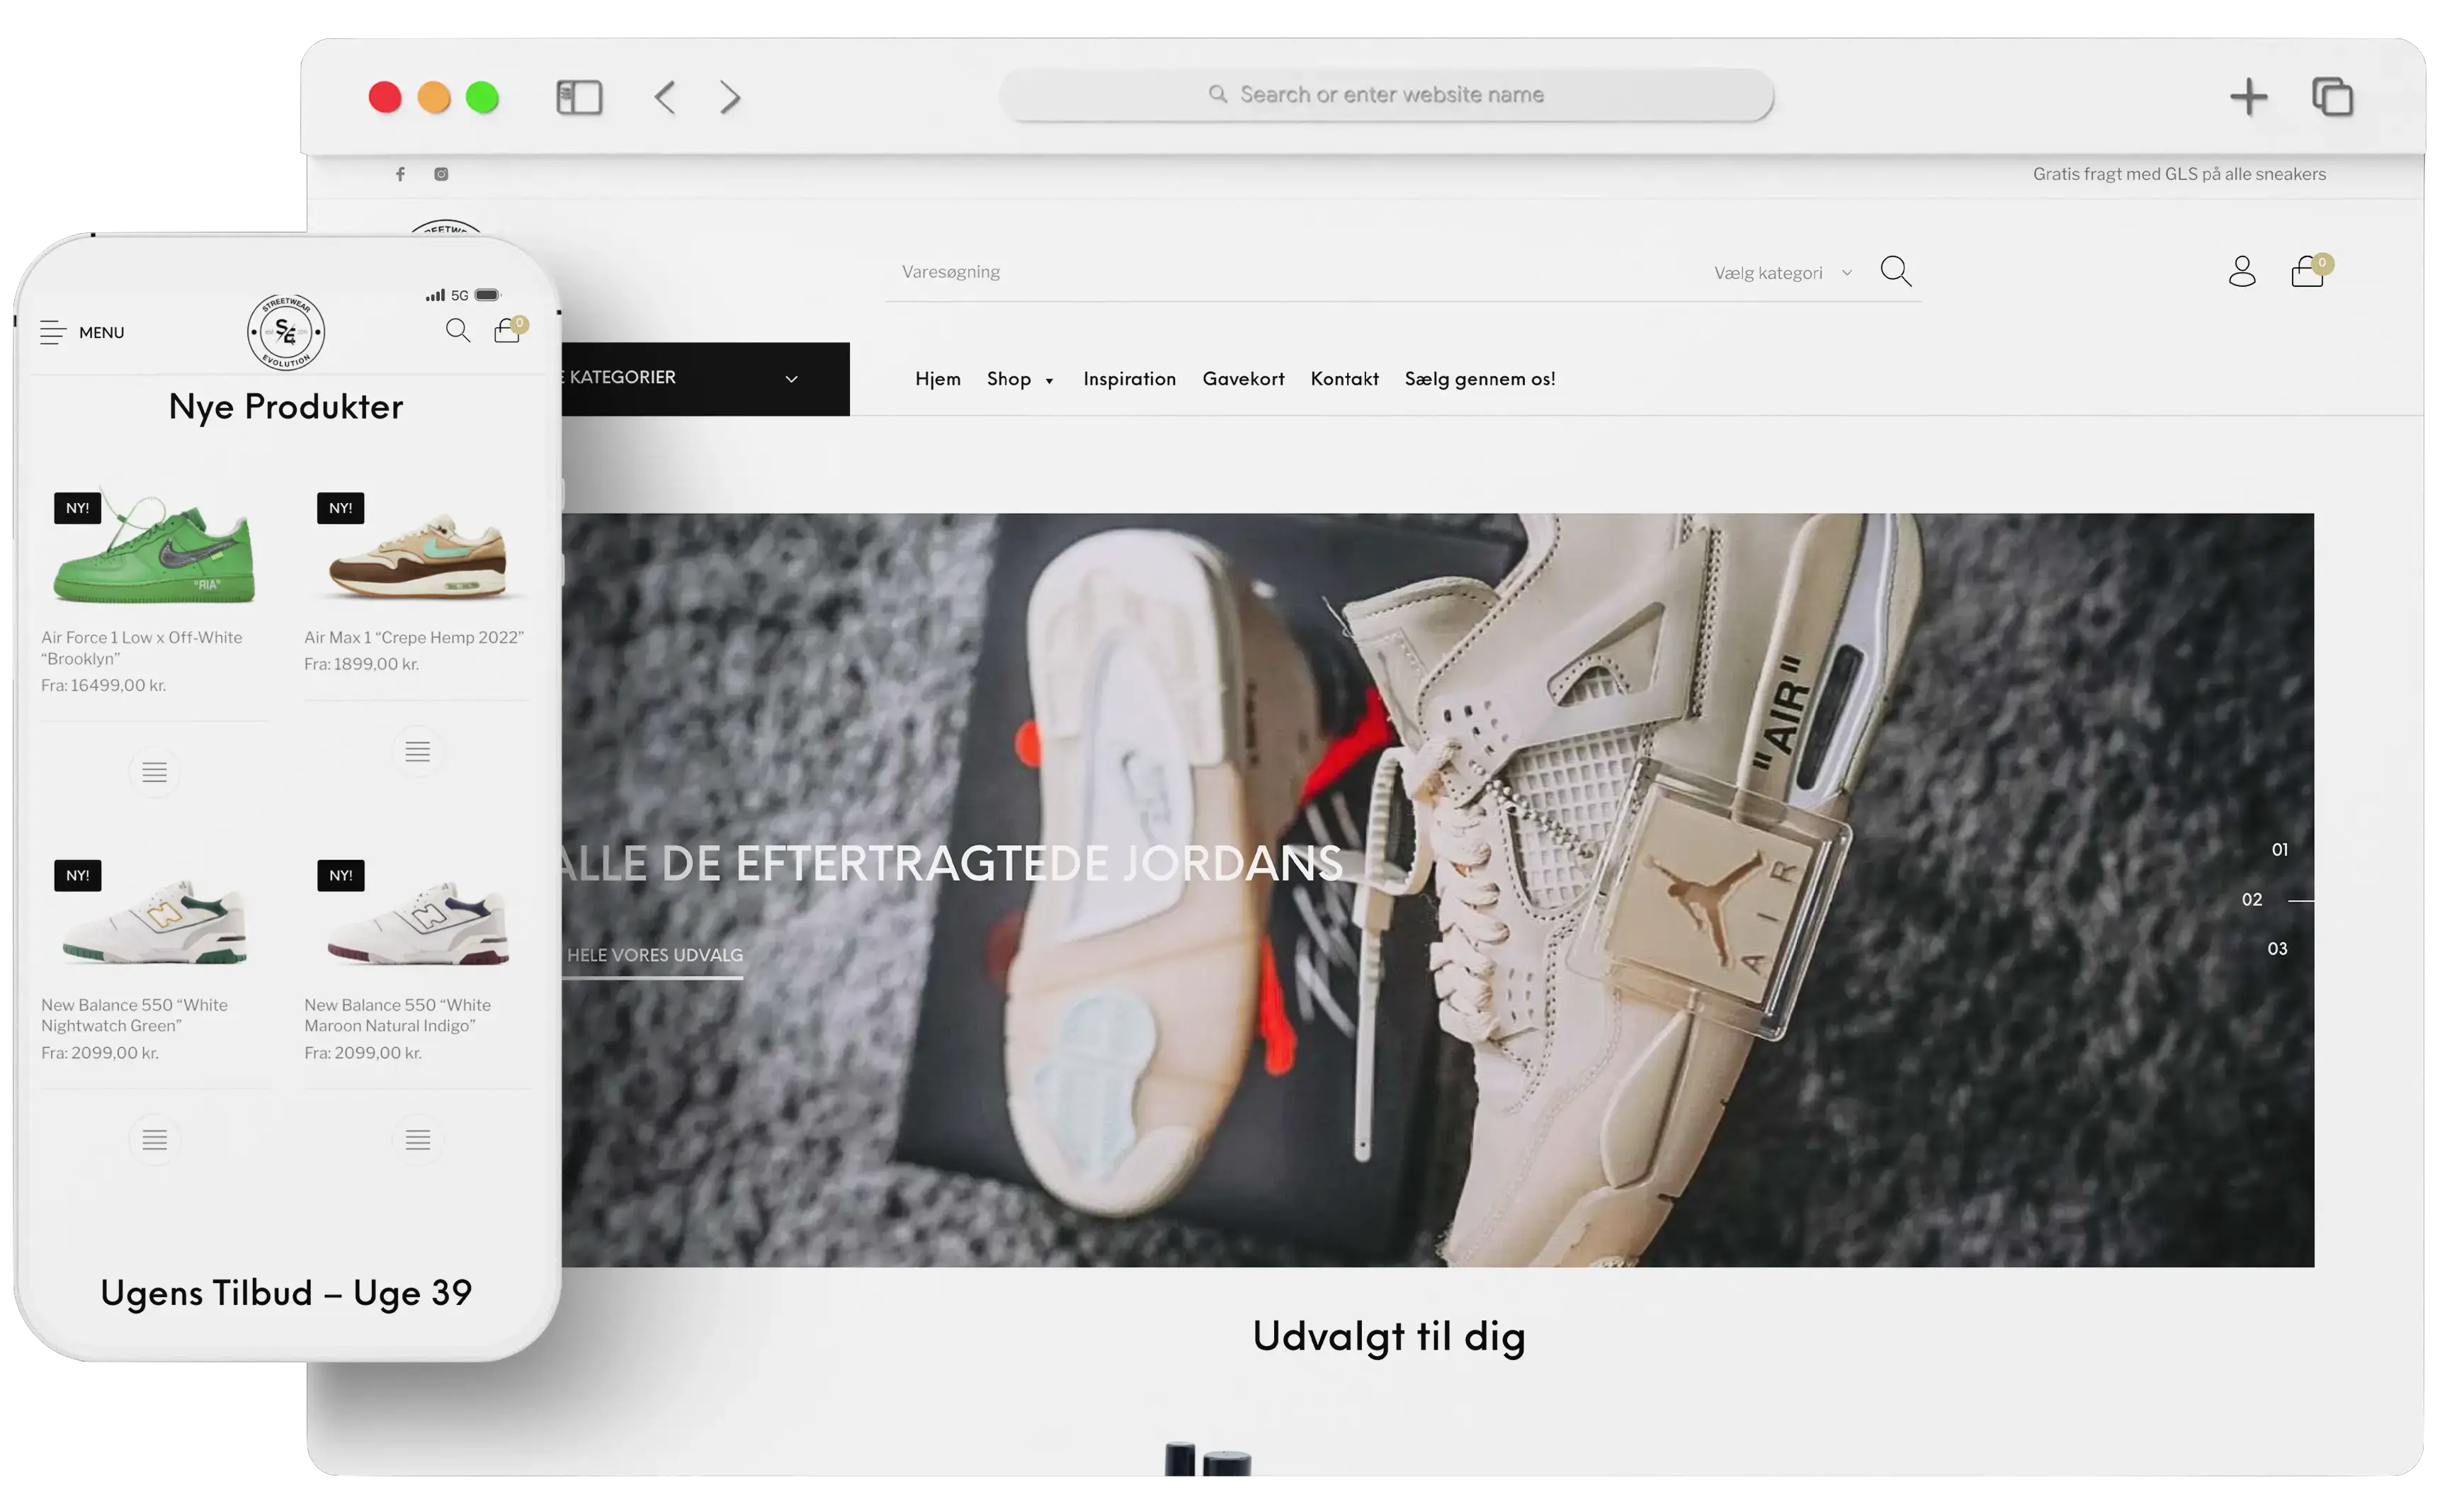Go forward with the browser forward arrow

pyautogui.click(x=731, y=98)
